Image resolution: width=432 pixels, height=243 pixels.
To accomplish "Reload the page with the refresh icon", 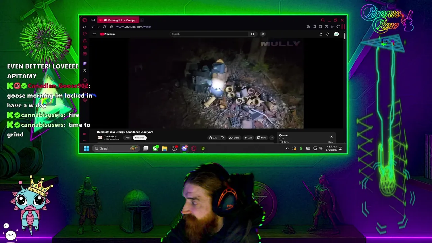I will coord(104,27).
